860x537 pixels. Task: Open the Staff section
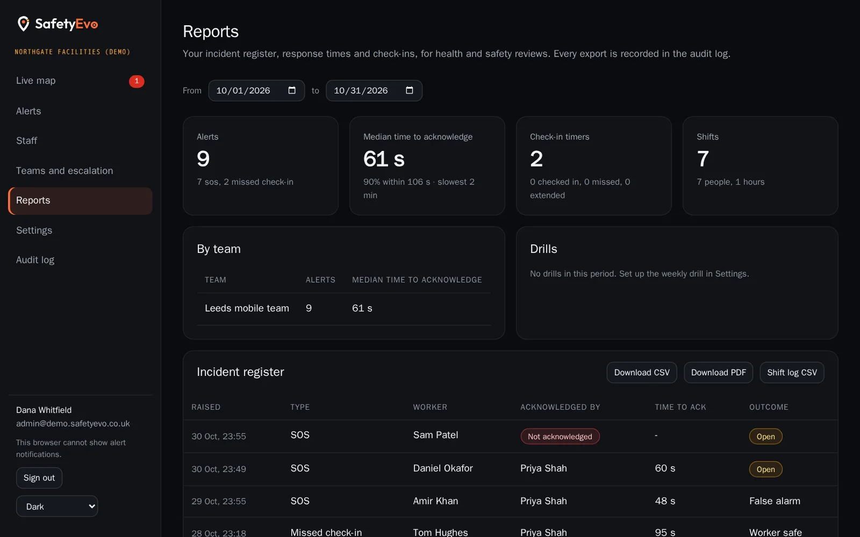coord(80,141)
